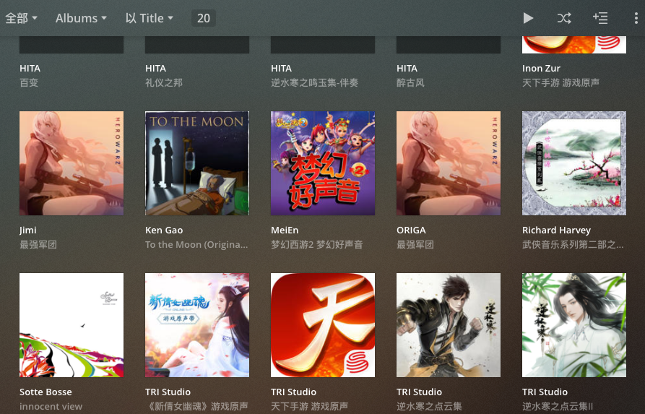
Task: Select the red 天 icon album cover
Action: [323, 325]
